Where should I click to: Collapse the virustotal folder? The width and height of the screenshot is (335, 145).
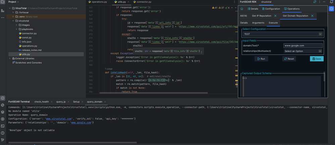point(13,21)
